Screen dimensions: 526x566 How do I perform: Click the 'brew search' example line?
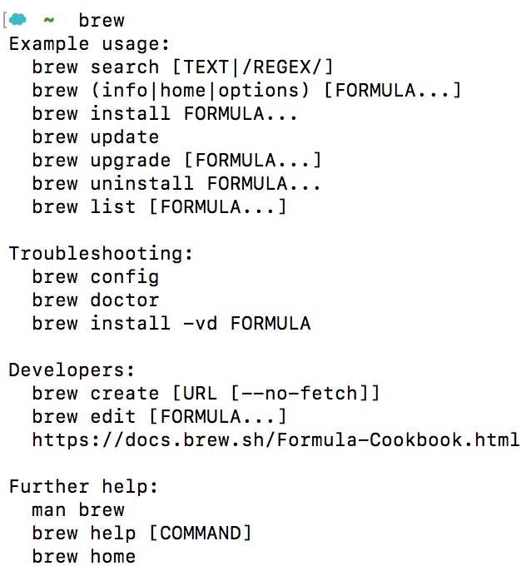[x=182, y=67]
